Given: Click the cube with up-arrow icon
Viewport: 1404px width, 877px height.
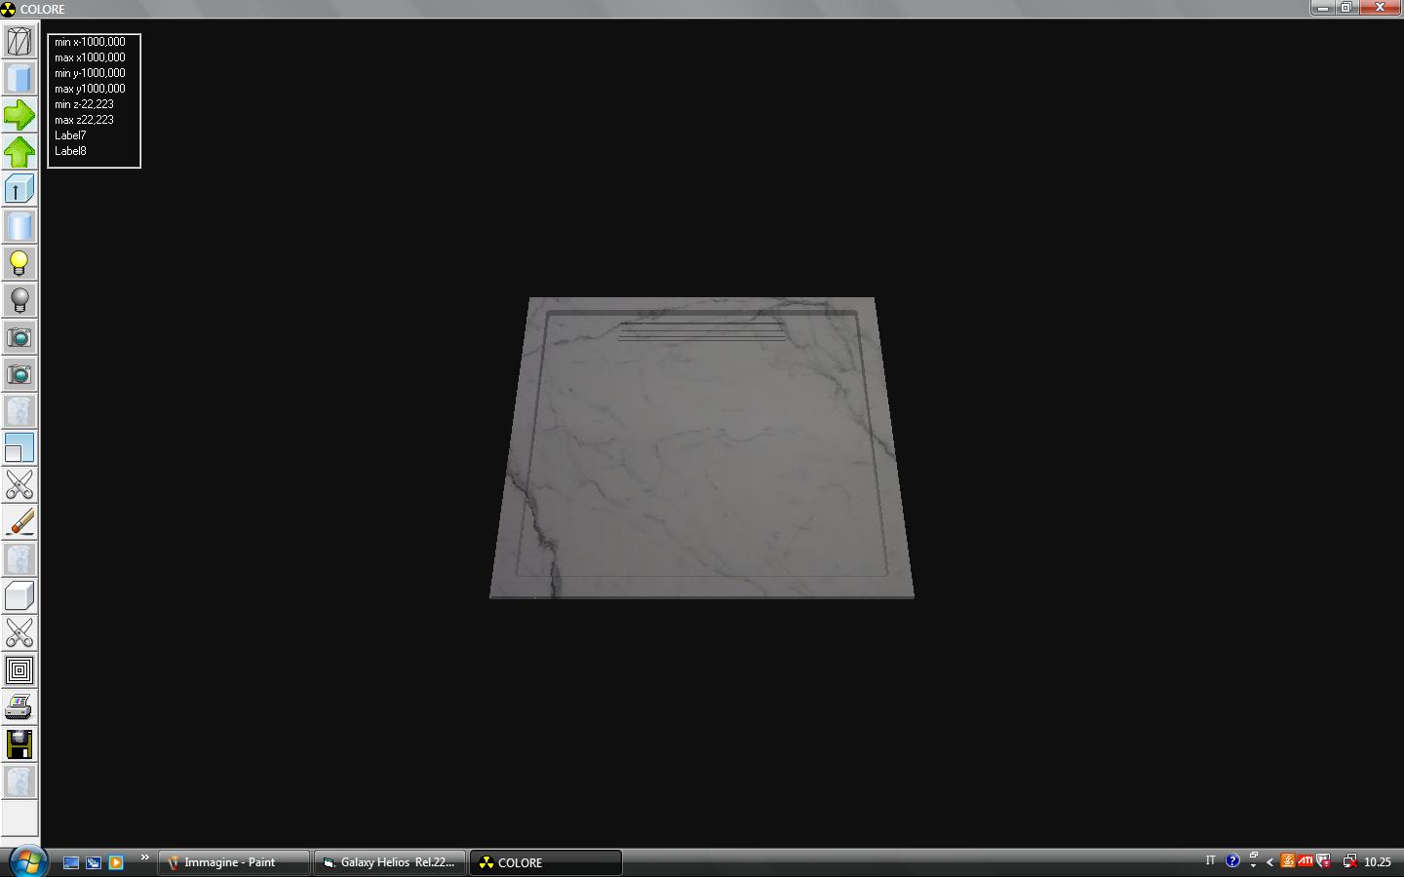Looking at the screenshot, I should 19,189.
